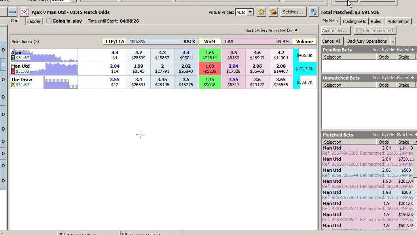Image resolution: width=417 pixels, height=235 pixels.
Task: Click Man Utd LTP 2.04 cell
Action: click(x=115, y=68)
